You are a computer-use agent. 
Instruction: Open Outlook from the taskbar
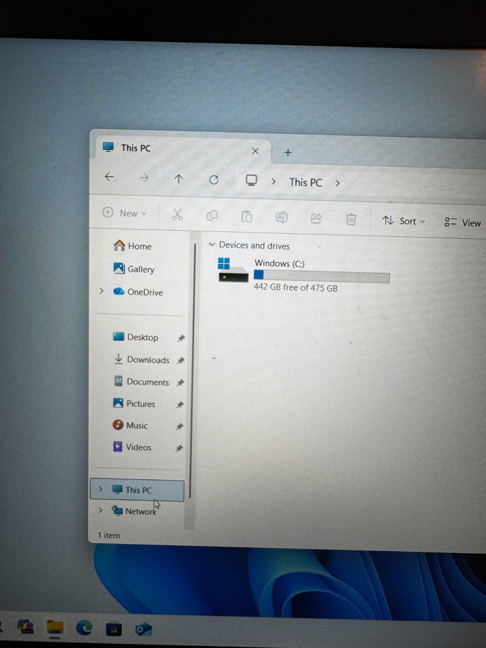[x=143, y=629]
